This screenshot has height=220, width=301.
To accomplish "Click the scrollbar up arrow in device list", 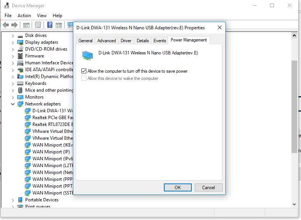I will 294,35.
